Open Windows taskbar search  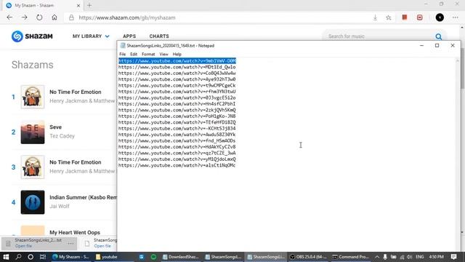point(18,257)
